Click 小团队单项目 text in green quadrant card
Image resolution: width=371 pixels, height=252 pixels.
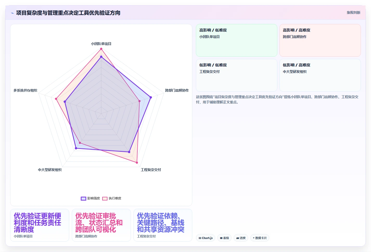pyautogui.click(x=209, y=37)
